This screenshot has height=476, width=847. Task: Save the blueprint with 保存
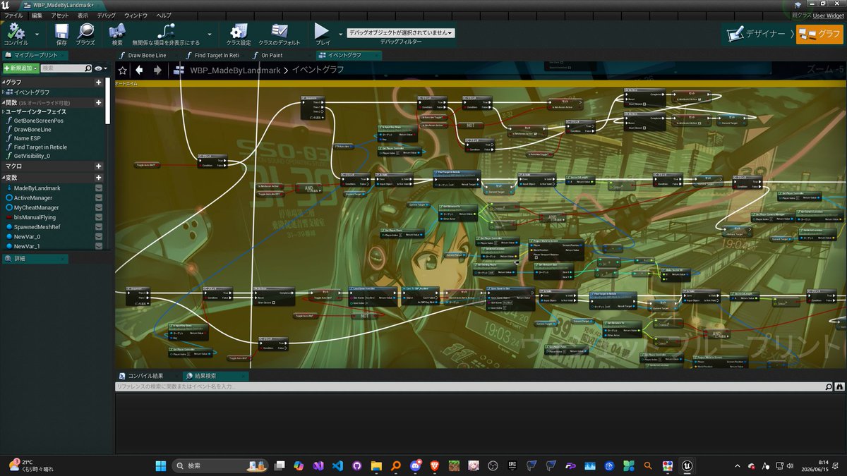61,33
